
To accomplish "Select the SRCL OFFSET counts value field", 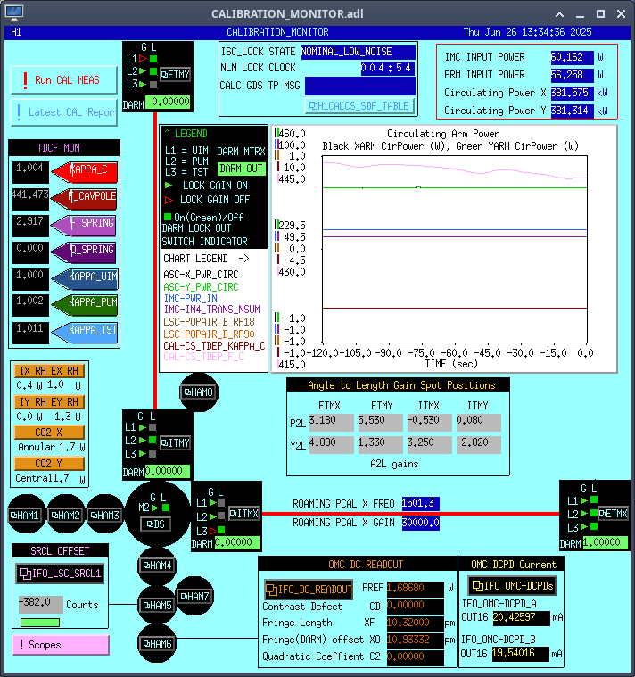I will click(x=41, y=605).
